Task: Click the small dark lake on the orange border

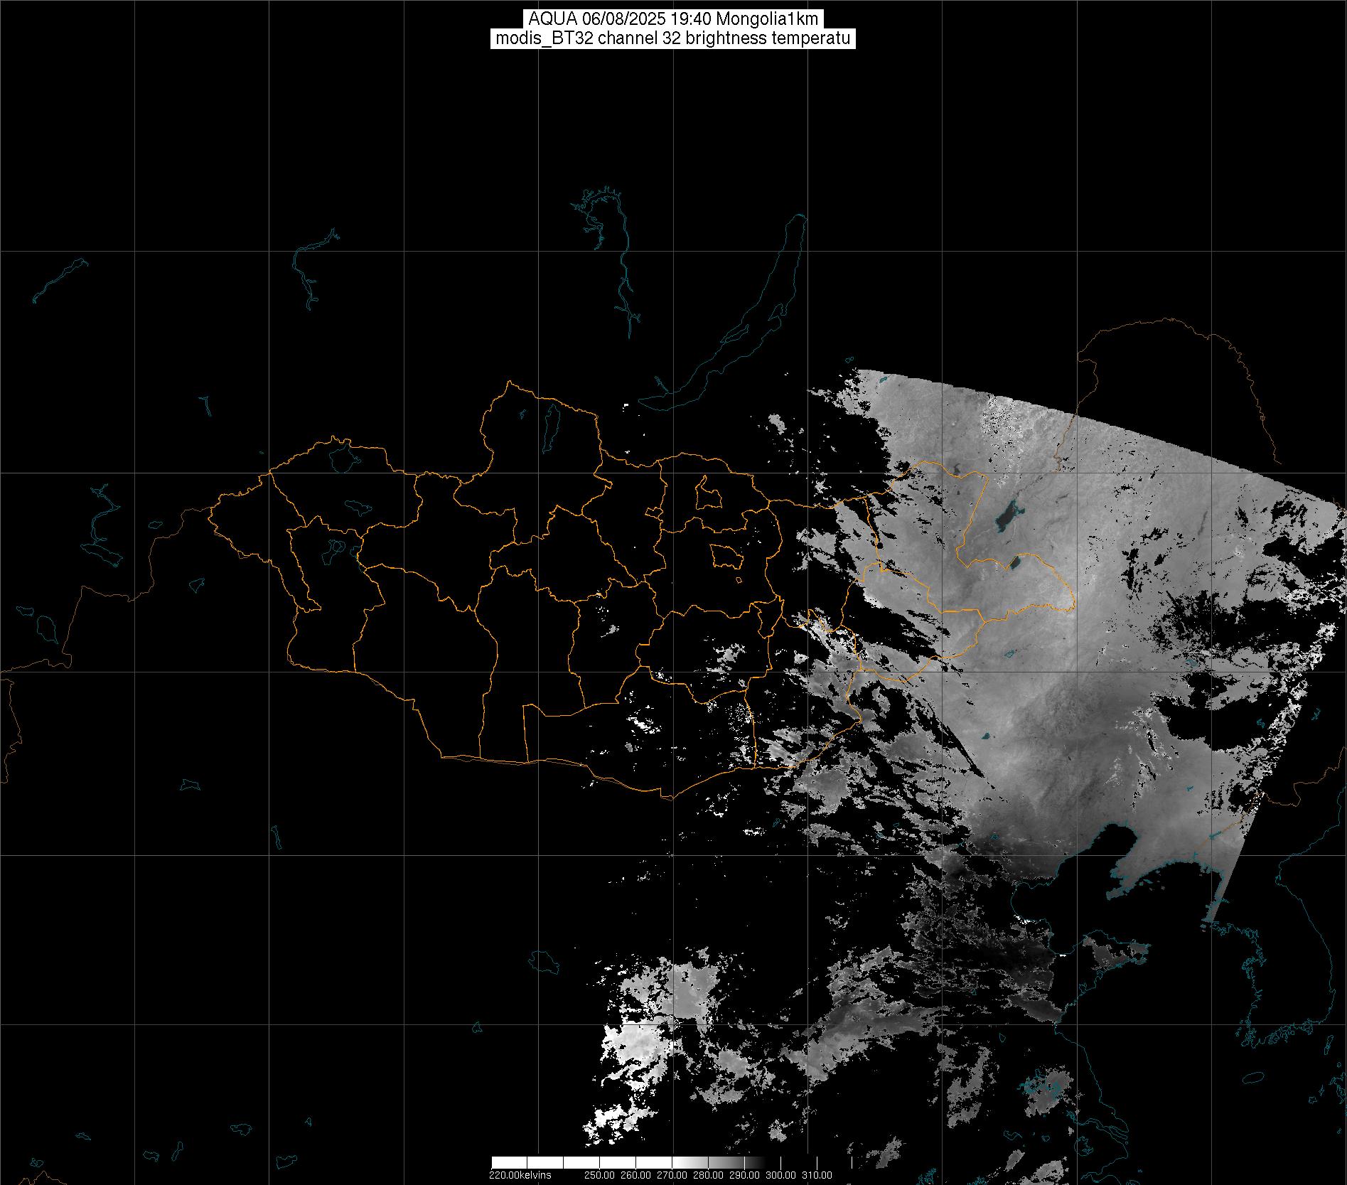Action: click(1014, 563)
